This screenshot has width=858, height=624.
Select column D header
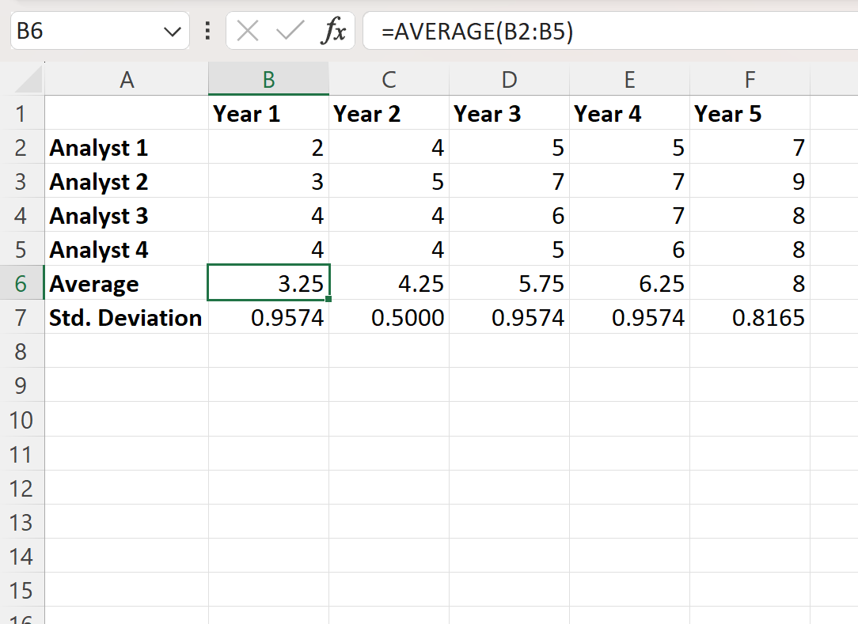point(510,79)
